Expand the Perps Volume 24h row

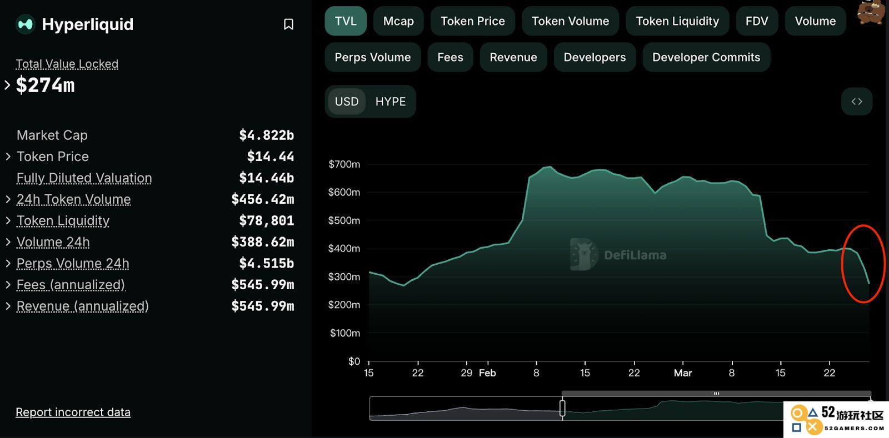click(x=8, y=263)
